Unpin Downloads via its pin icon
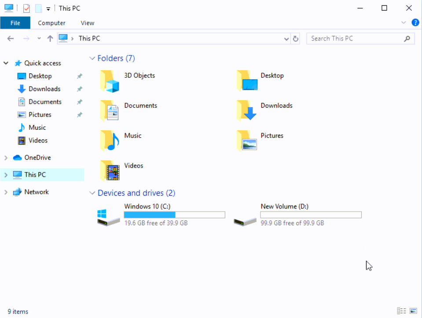The image size is (422, 318). 79,89
